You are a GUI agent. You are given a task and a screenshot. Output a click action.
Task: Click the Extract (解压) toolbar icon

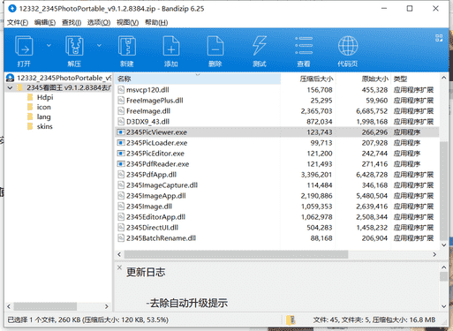click(74, 46)
